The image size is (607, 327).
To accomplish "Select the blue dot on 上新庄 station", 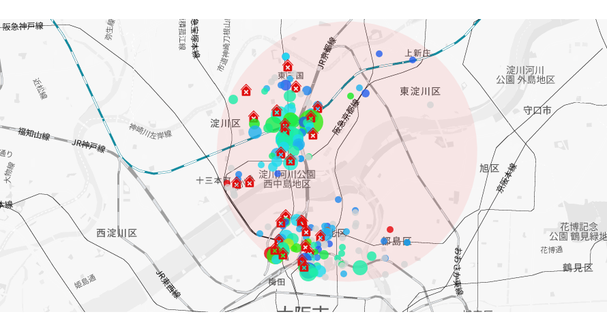I will coord(413,60).
